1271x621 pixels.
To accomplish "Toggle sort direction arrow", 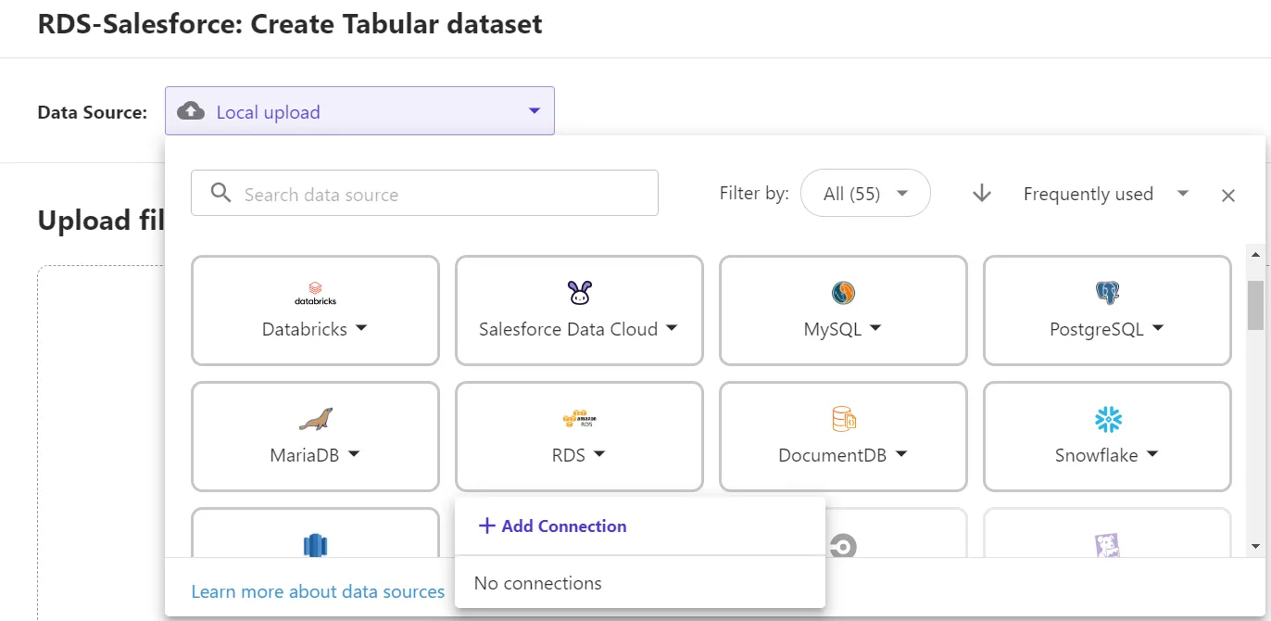I will tap(982, 194).
